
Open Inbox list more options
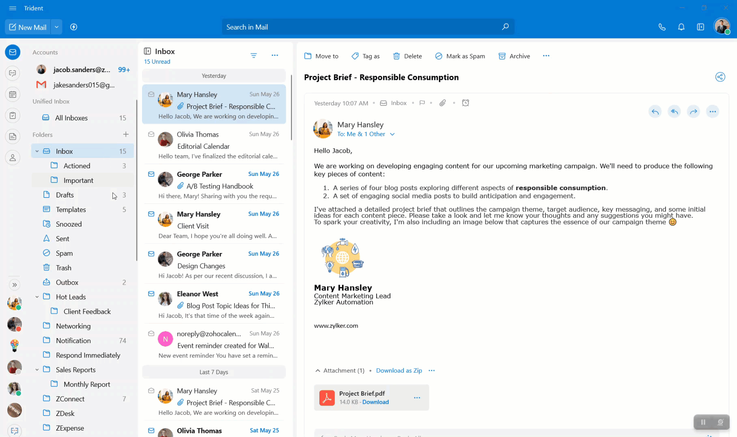275,55
